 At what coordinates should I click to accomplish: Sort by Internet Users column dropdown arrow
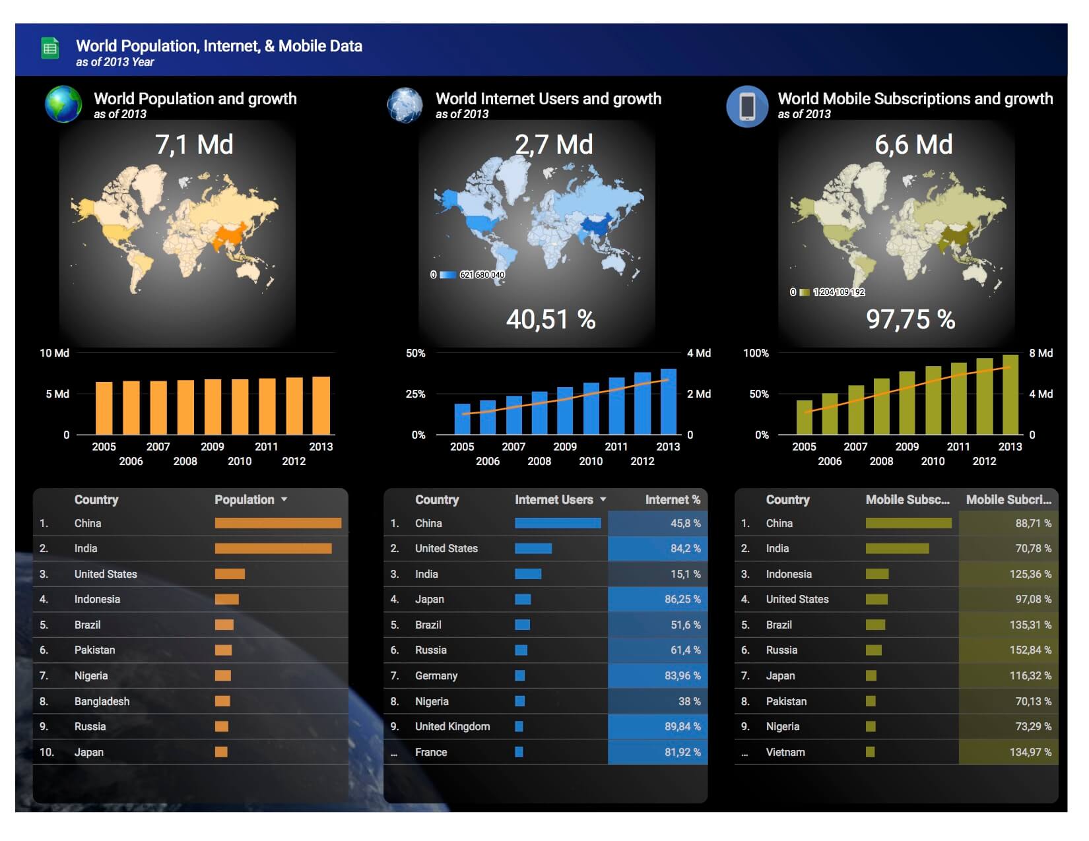click(x=603, y=500)
